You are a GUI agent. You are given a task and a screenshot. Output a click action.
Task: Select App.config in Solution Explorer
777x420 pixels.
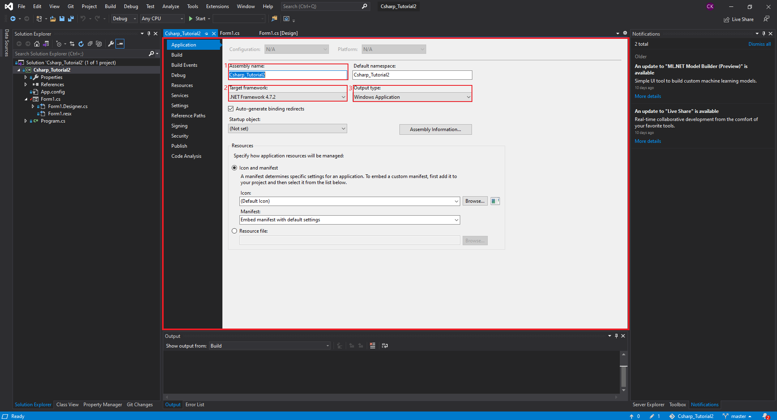click(x=53, y=92)
